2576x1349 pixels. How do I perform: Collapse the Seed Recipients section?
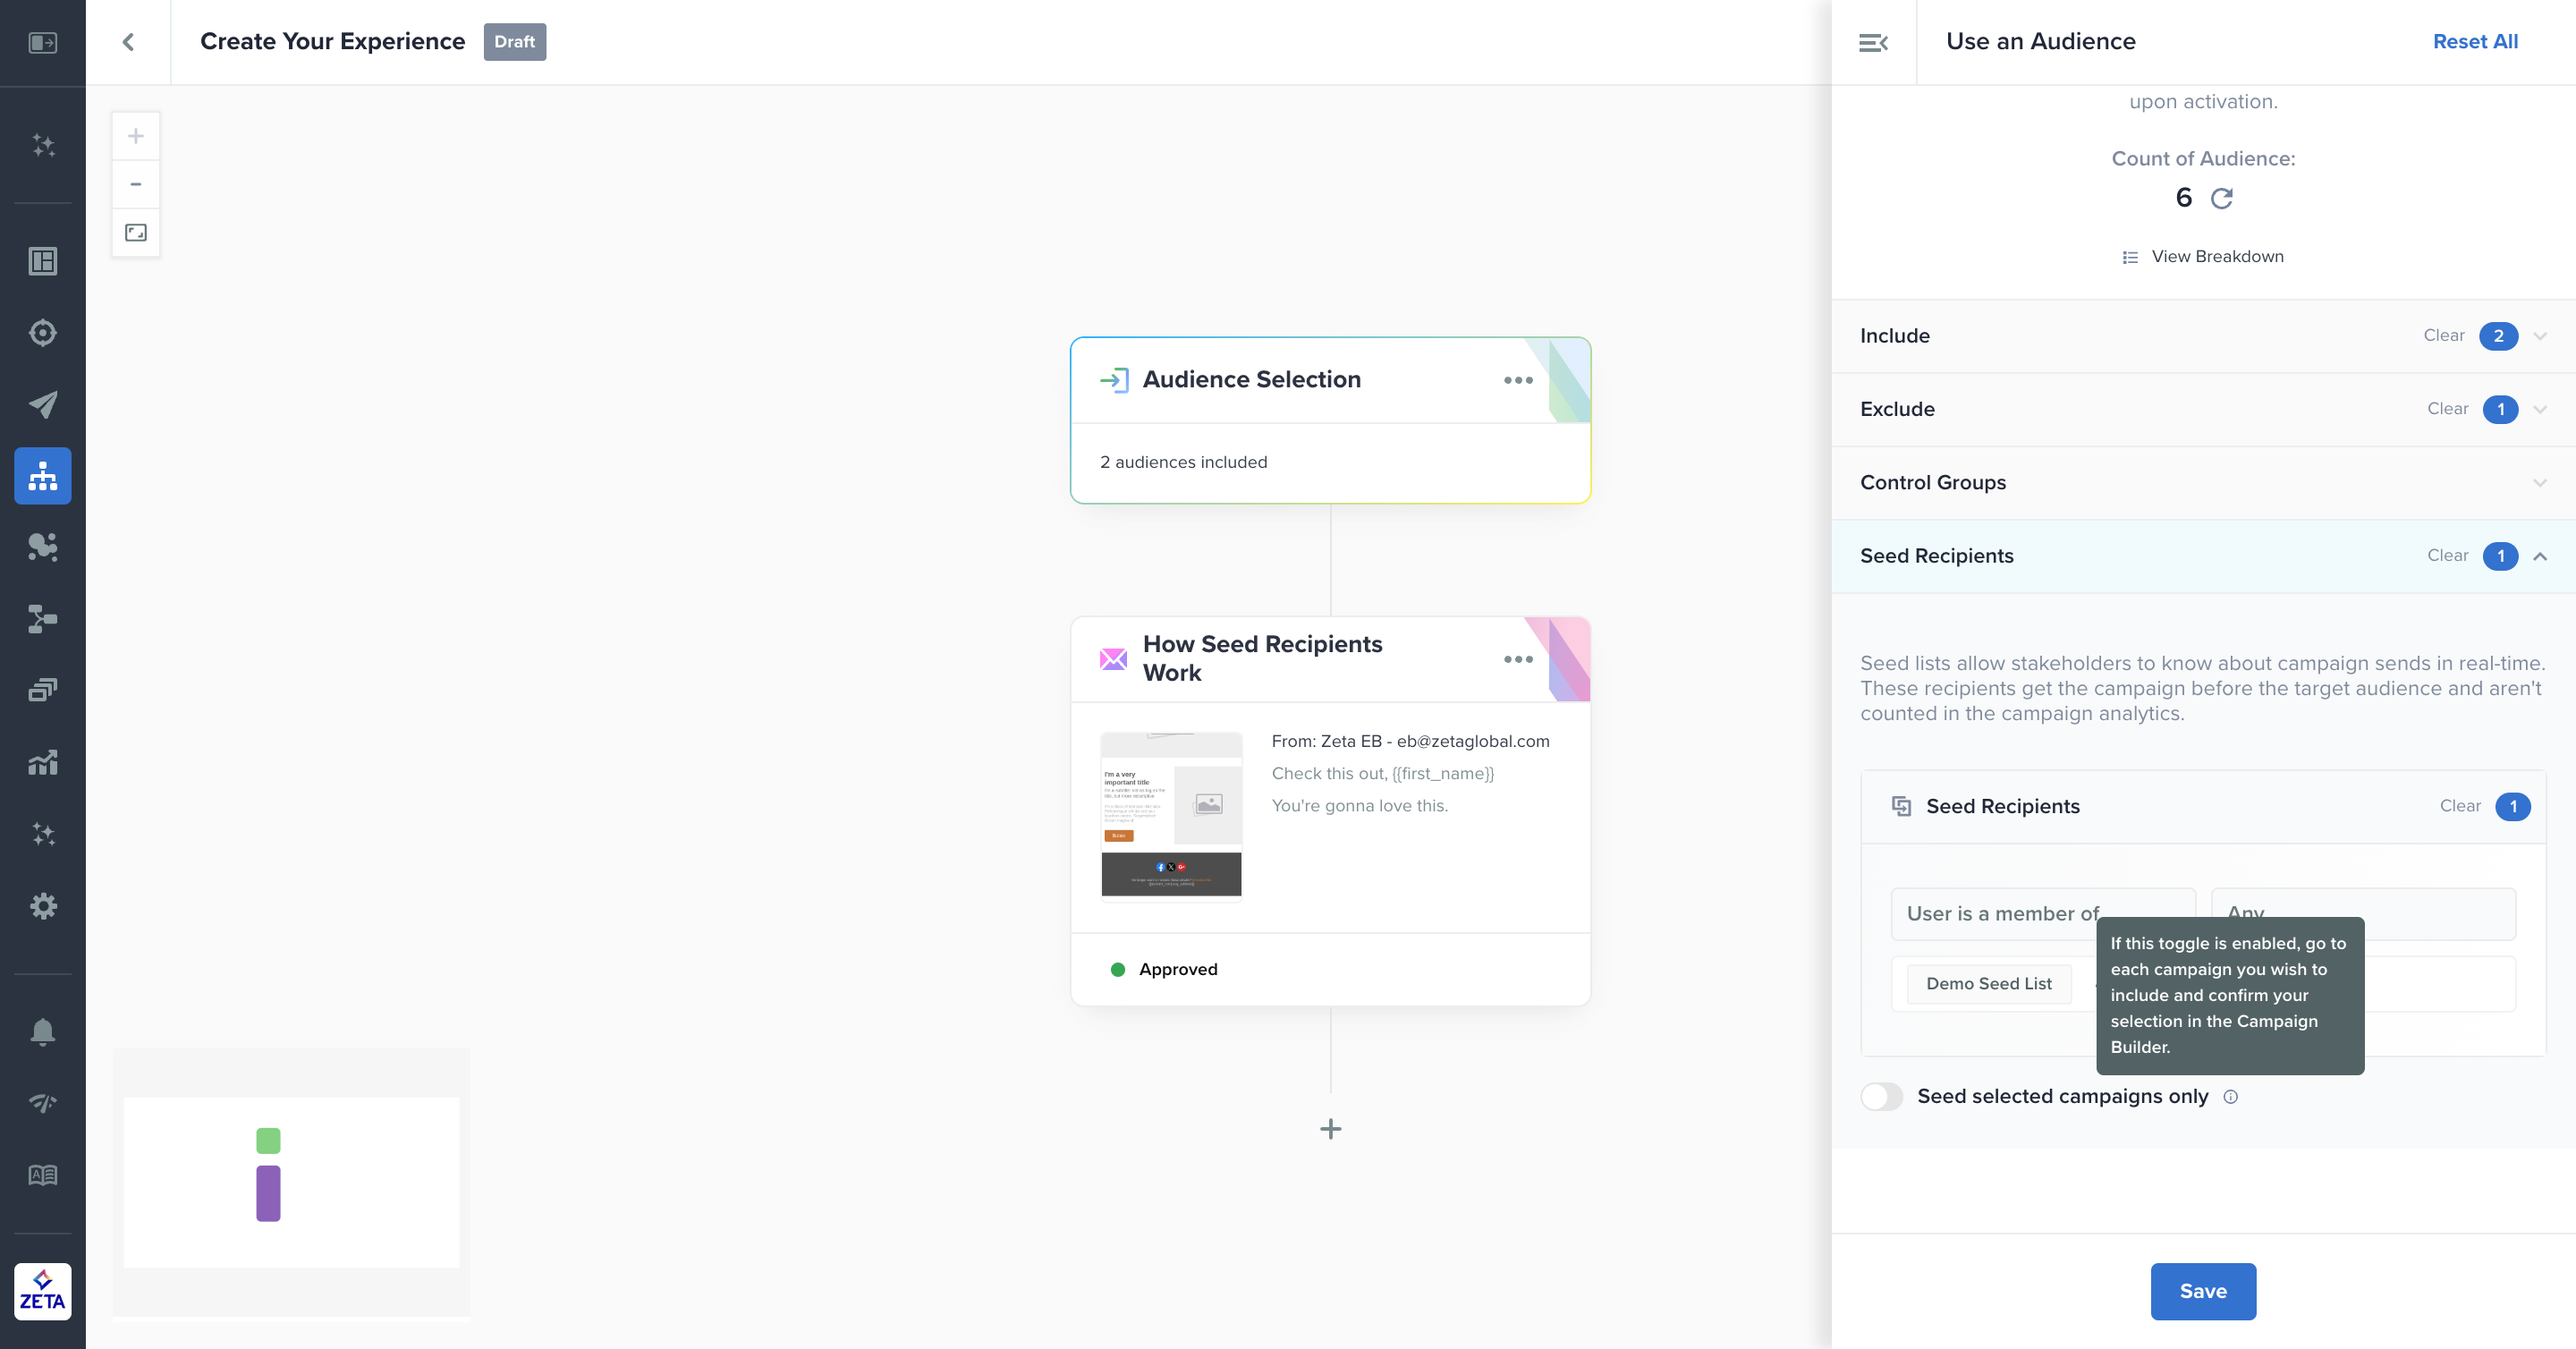tap(2540, 556)
